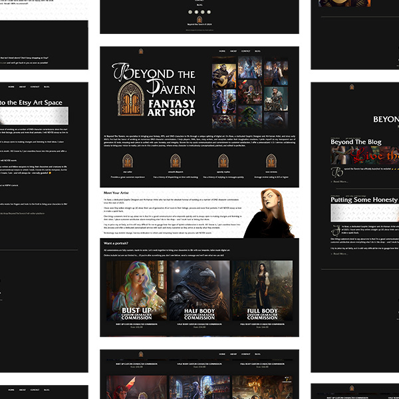Open ABOUT in the center page navigation

point(233,51)
